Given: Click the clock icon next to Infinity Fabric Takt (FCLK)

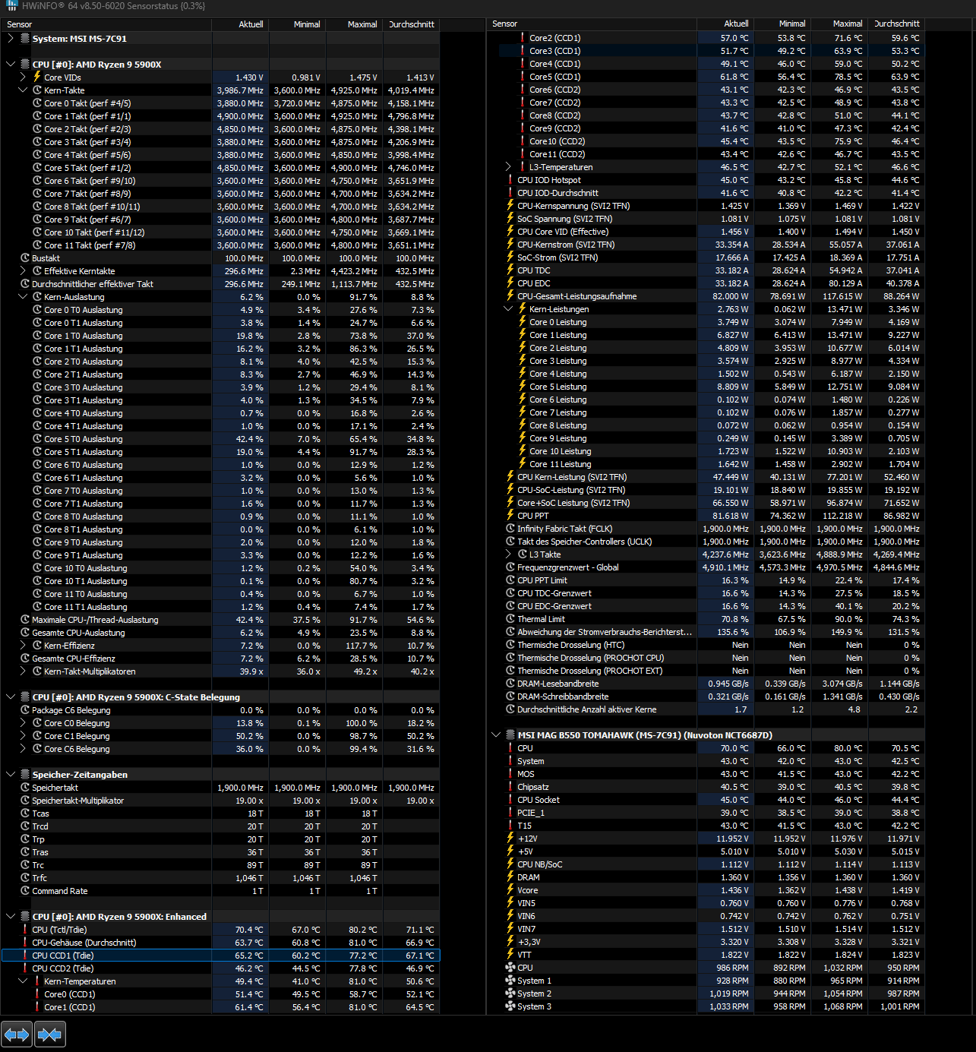Looking at the screenshot, I should (x=510, y=529).
